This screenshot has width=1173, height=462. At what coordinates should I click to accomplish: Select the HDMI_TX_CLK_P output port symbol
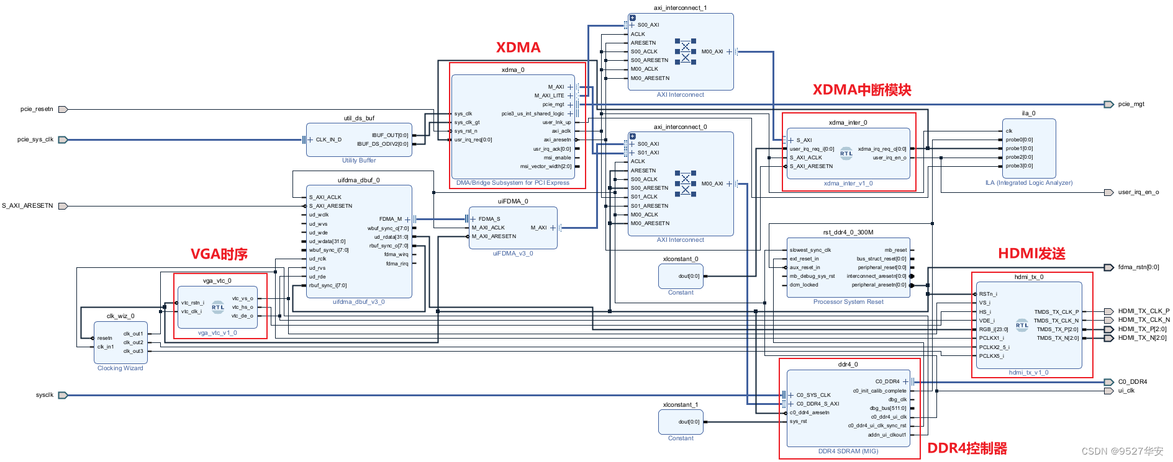pyautogui.click(x=1108, y=311)
